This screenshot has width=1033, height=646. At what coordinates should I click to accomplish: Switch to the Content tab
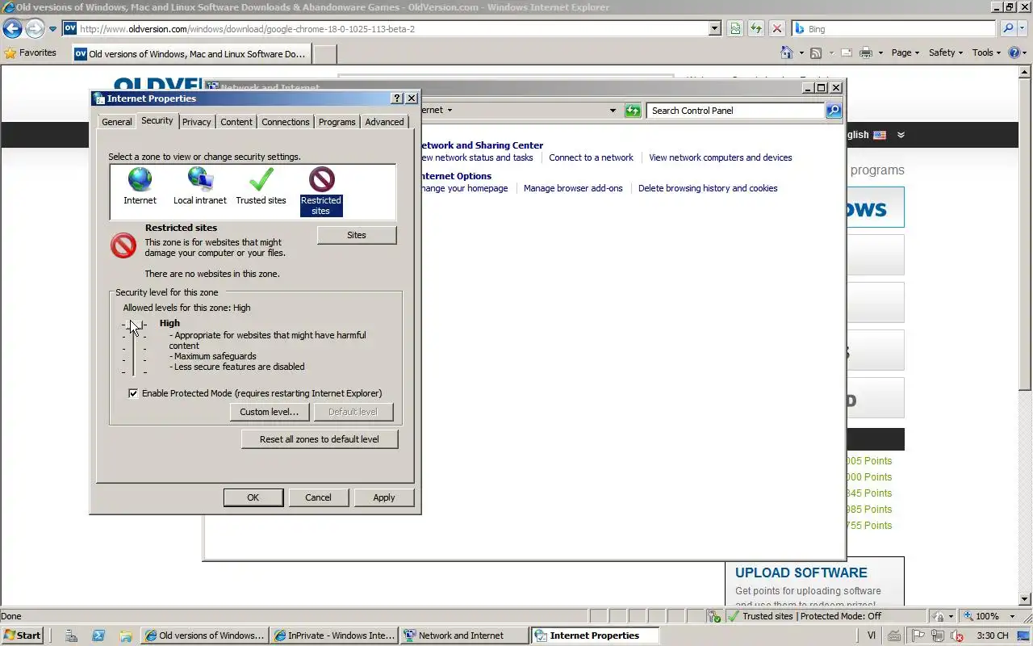tap(236, 122)
